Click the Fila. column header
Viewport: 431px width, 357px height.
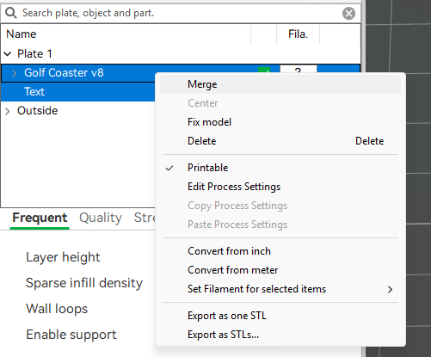point(298,34)
